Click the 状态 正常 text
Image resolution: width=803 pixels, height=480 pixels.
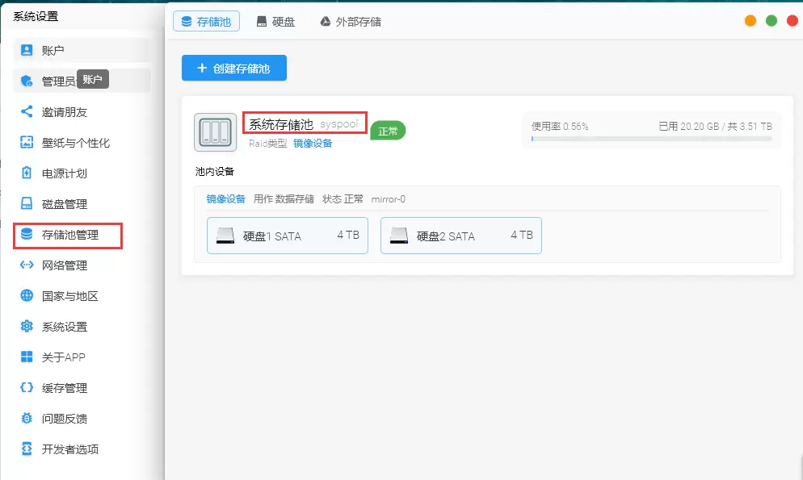[343, 198]
